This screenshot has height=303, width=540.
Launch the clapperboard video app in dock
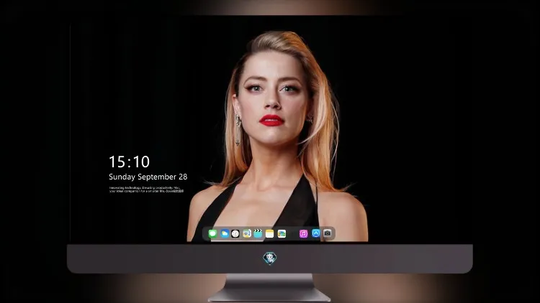coord(258,233)
